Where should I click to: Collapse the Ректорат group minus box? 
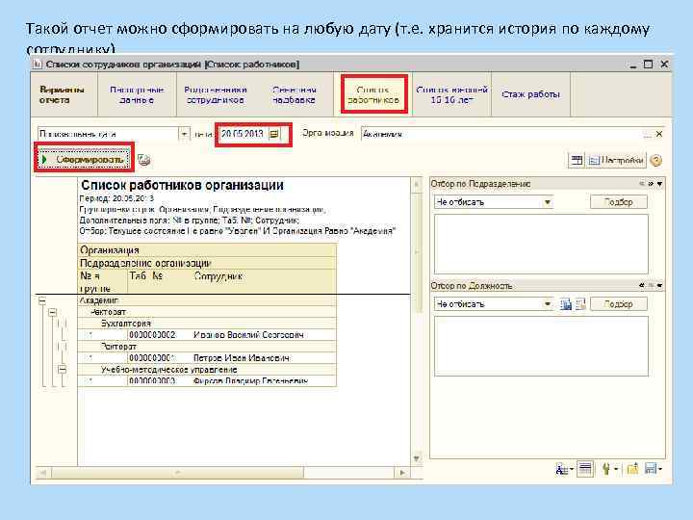click(x=52, y=313)
